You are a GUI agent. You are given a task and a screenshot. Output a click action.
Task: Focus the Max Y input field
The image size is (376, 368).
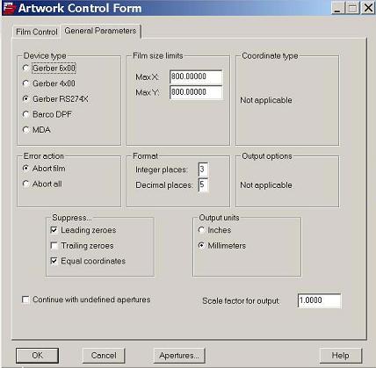point(196,92)
